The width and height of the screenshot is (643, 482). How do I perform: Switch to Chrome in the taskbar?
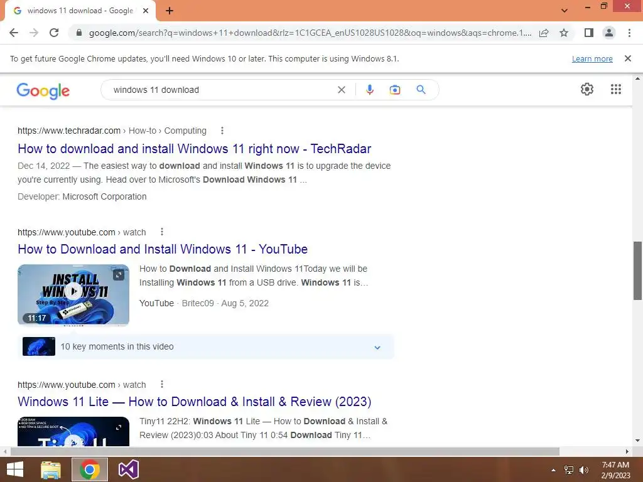pyautogui.click(x=90, y=469)
